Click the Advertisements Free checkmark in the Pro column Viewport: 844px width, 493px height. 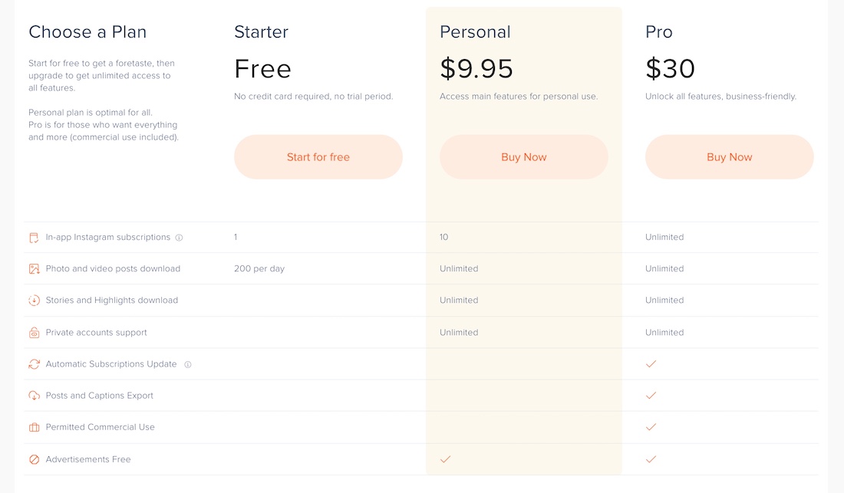pyautogui.click(x=651, y=459)
